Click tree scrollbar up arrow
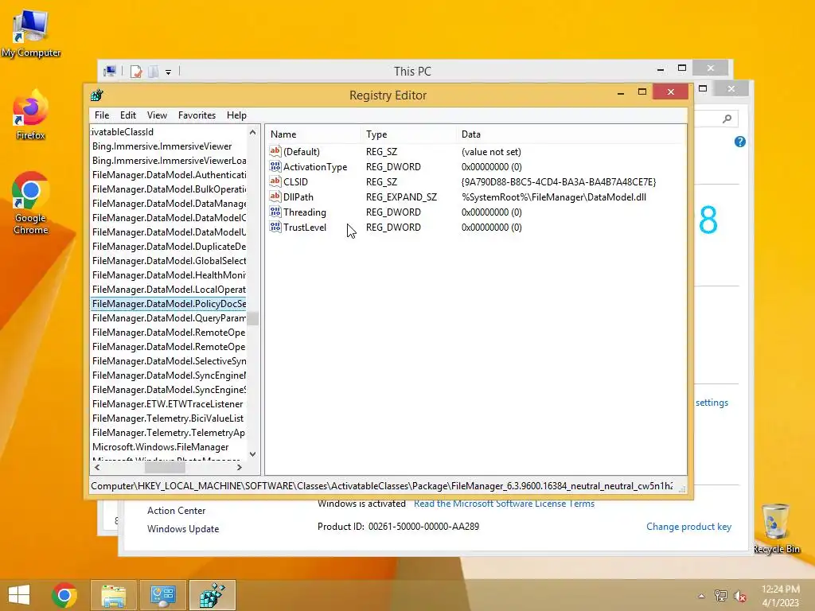 tap(252, 132)
